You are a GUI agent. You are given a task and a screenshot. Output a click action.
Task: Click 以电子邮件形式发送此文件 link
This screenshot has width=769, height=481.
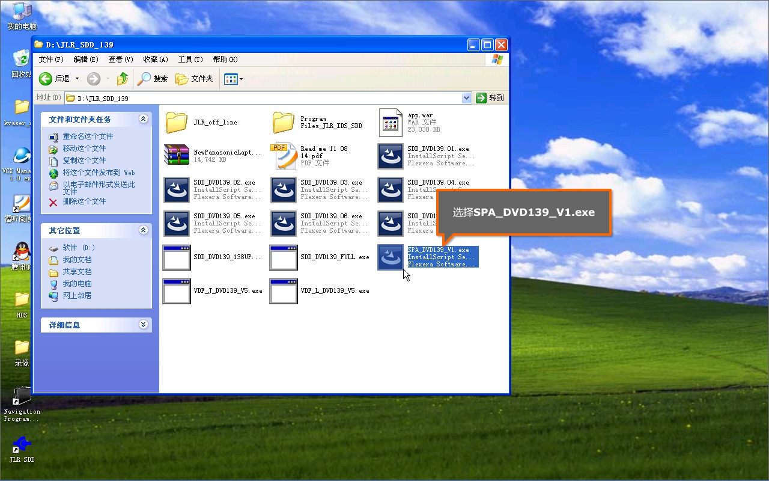coord(99,188)
